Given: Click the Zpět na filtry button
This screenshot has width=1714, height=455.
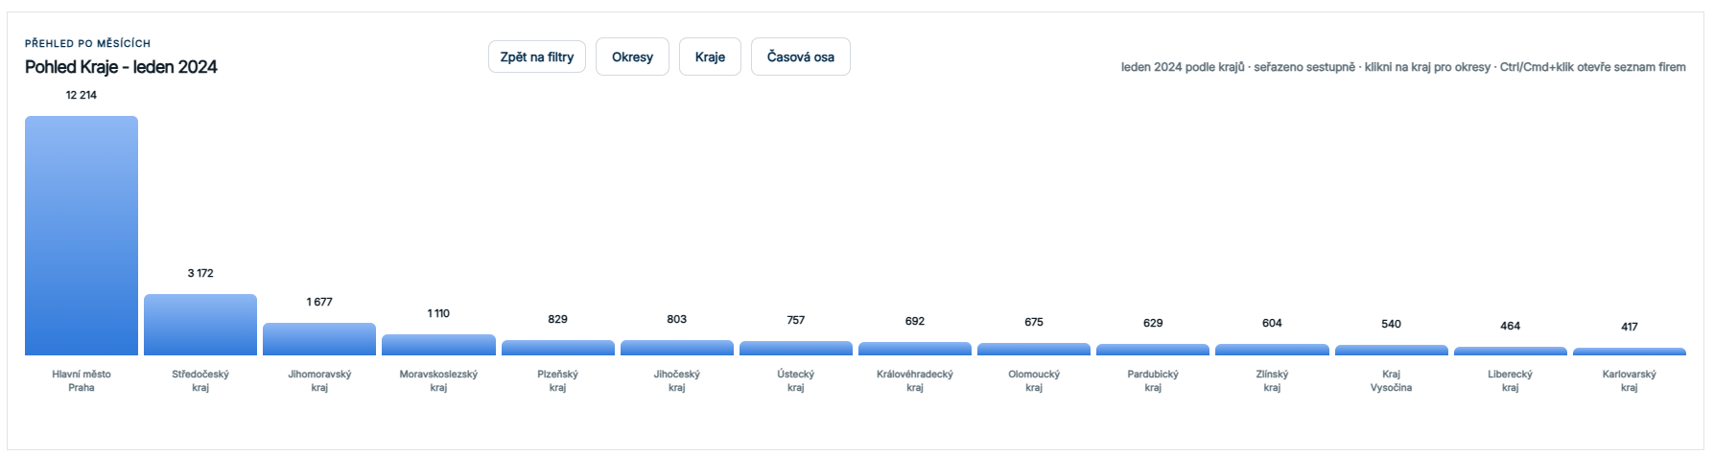Looking at the screenshot, I should tap(537, 57).
